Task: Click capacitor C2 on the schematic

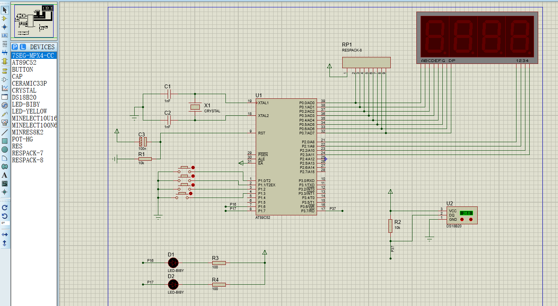Action: (x=169, y=120)
